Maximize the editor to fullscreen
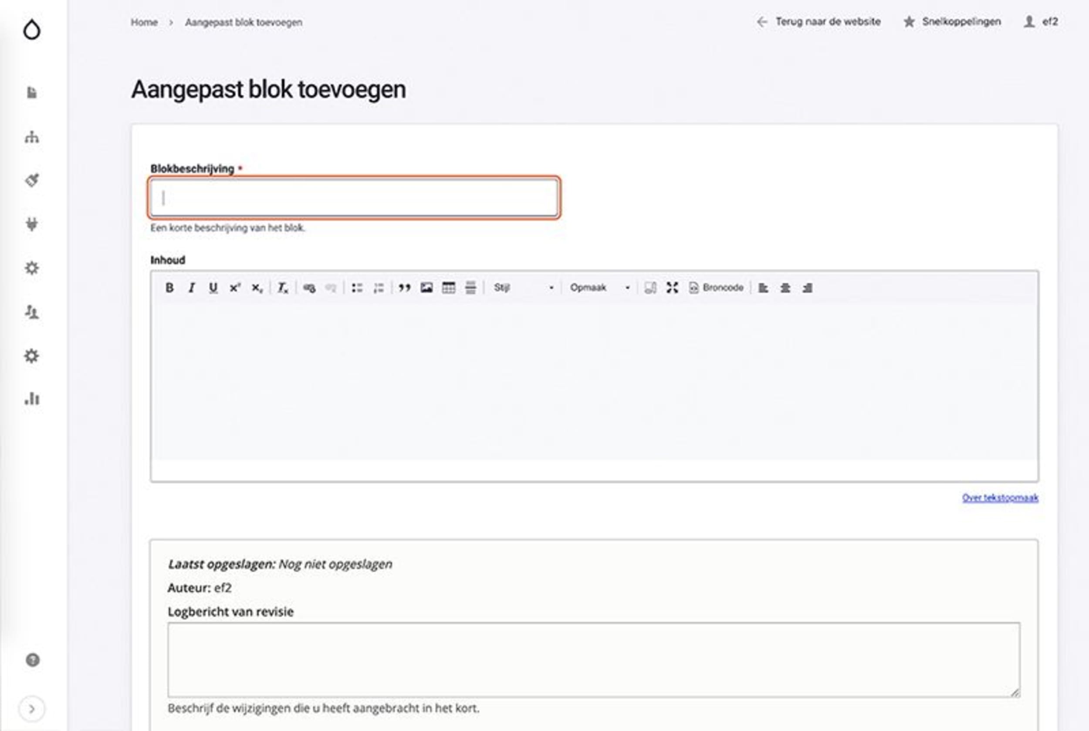The height and width of the screenshot is (731, 1089). [x=672, y=288]
